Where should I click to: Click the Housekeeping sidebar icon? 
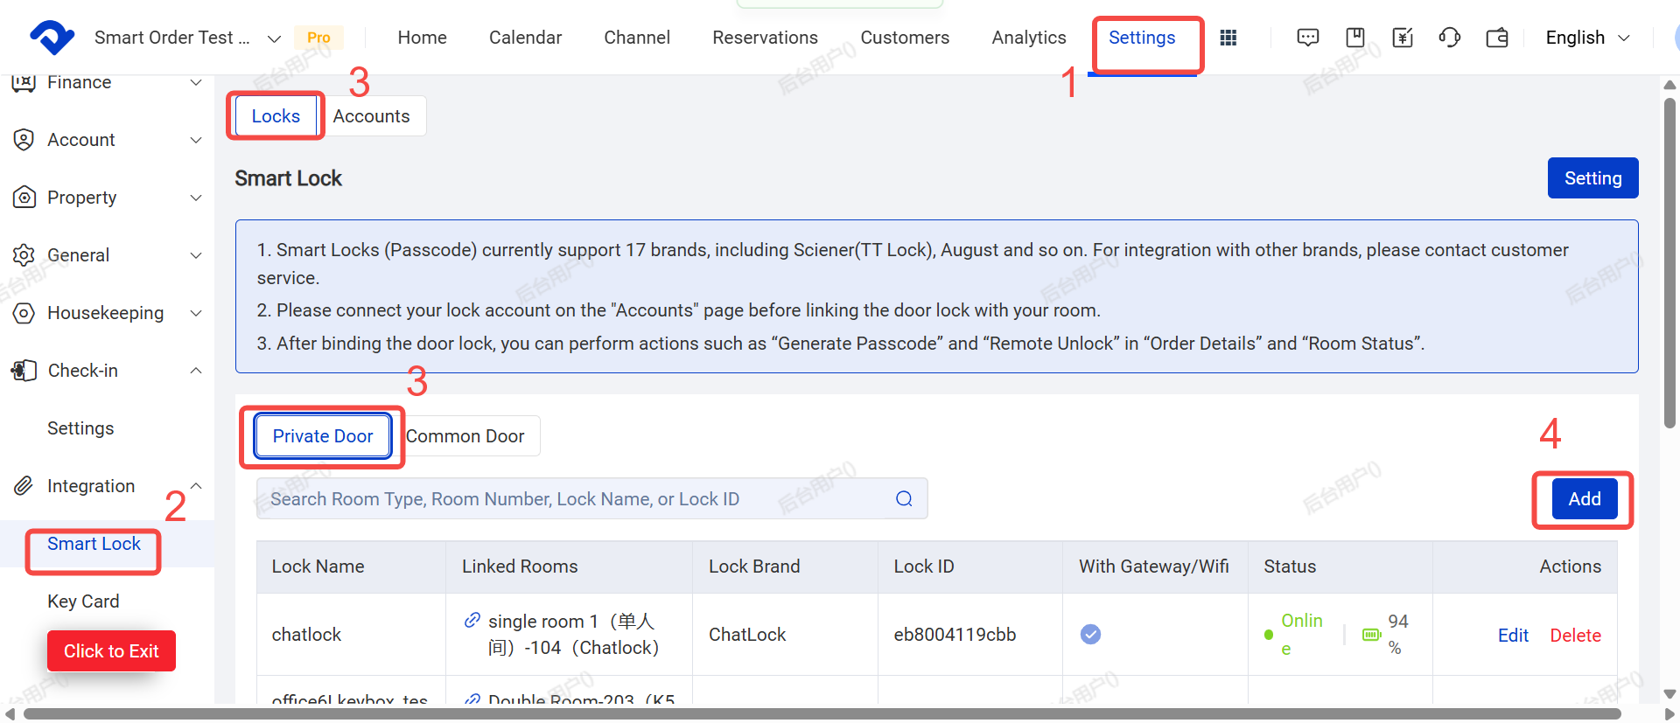tap(24, 313)
